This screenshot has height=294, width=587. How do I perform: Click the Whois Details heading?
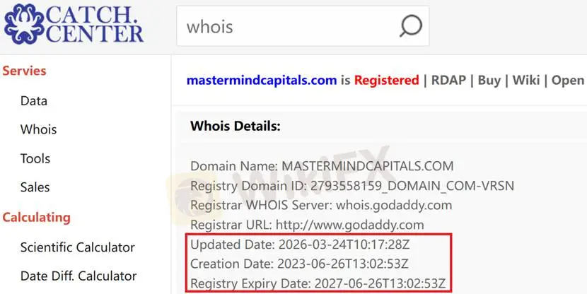(235, 126)
